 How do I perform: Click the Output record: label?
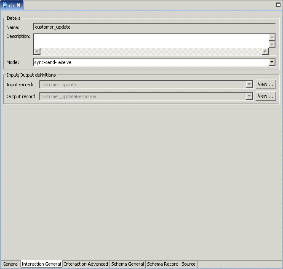(21, 96)
